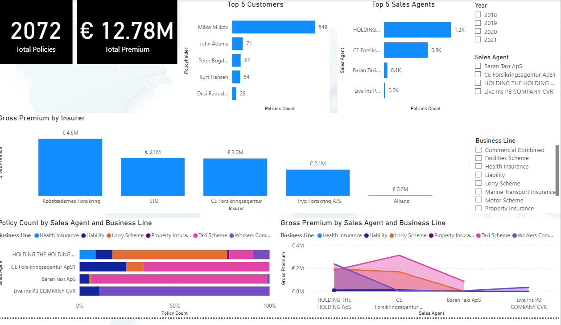
Task: Click Total Premium € 12.78M card
Action: [x=127, y=32]
